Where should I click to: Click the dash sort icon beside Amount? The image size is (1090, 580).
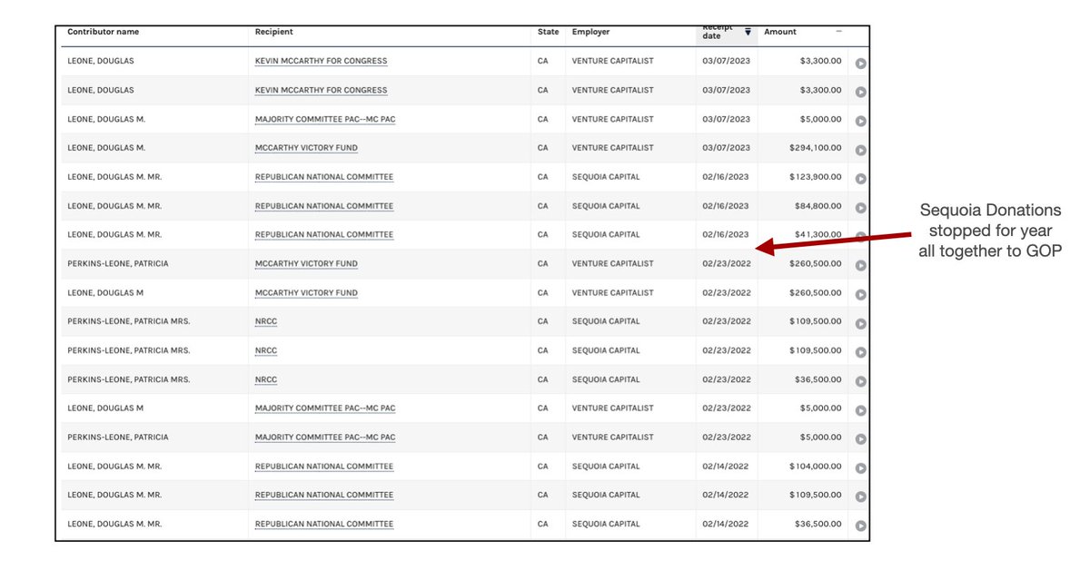[838, 32]
